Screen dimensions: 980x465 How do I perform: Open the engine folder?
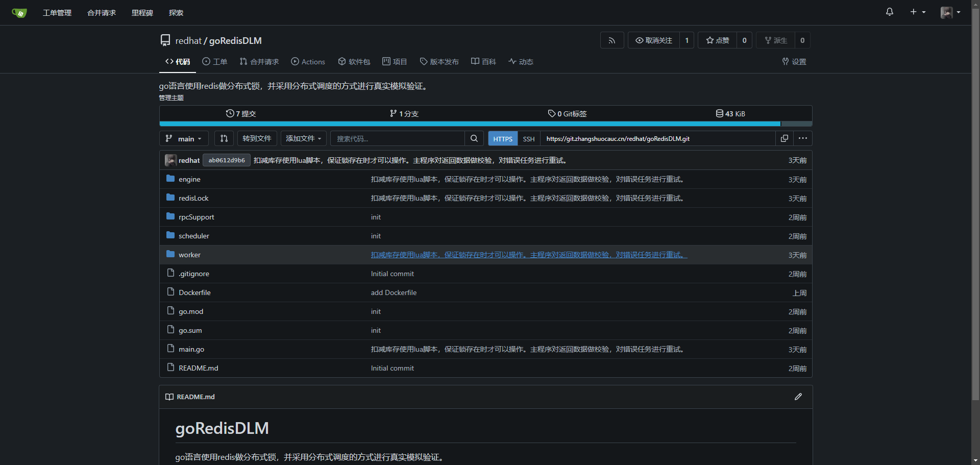pyautogui.click(x=189, y=179)
